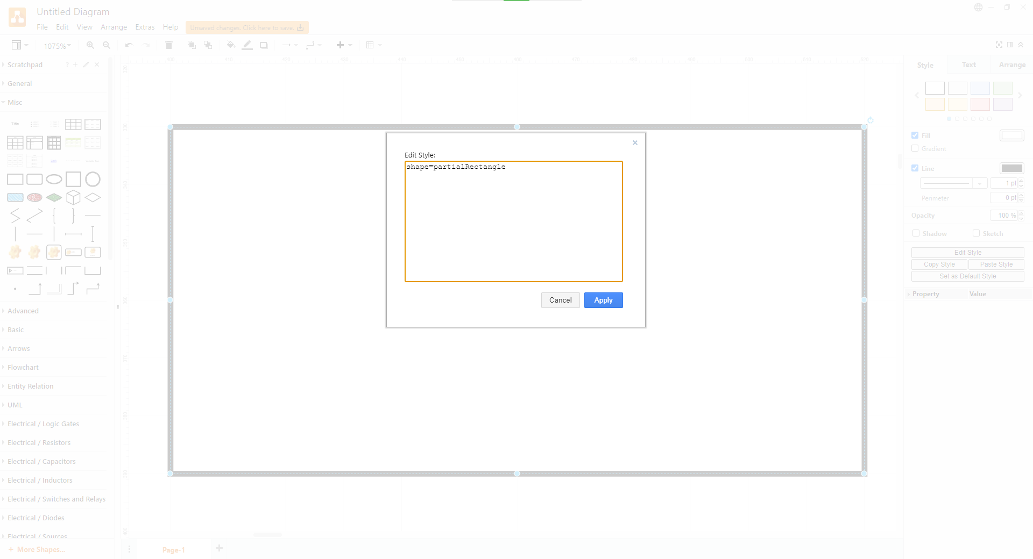
Task: Click the Line Color icon
Action: [x=247, y=45]
